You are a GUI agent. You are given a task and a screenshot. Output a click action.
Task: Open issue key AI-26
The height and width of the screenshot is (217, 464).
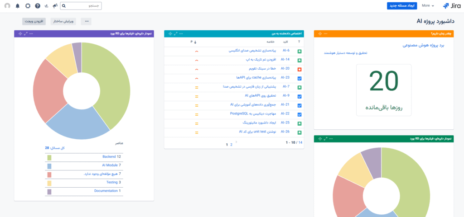pyautogui.click(x=285, y=132)
